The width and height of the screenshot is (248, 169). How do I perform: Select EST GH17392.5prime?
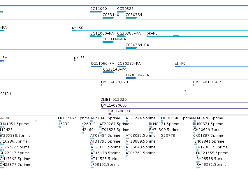point(2,162)
